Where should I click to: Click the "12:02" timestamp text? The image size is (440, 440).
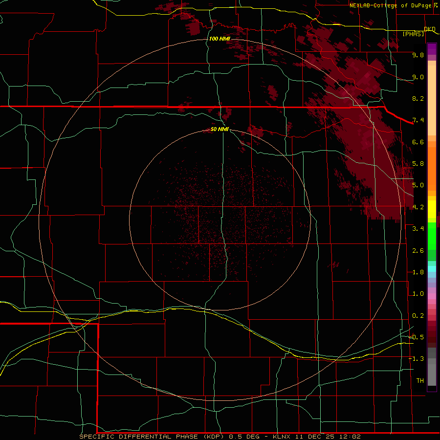[x=350, y=437]
